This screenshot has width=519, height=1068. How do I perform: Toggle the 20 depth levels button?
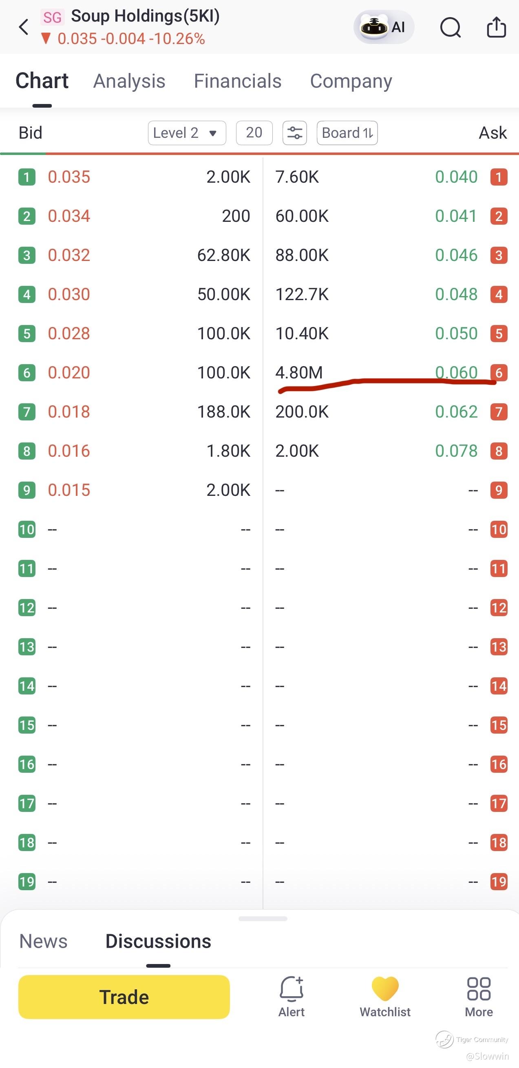tap(254, 133)
